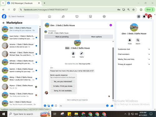Expand Media, files and links section
156x117 pixels.
tap(134, 59)
